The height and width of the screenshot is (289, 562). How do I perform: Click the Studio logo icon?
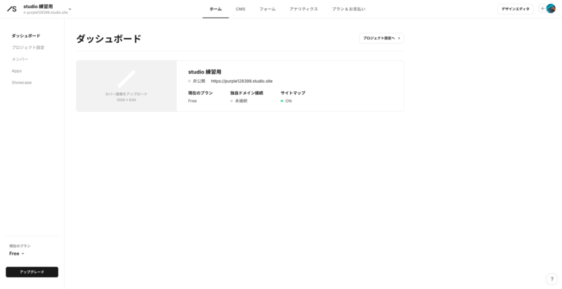click(12, 9)
